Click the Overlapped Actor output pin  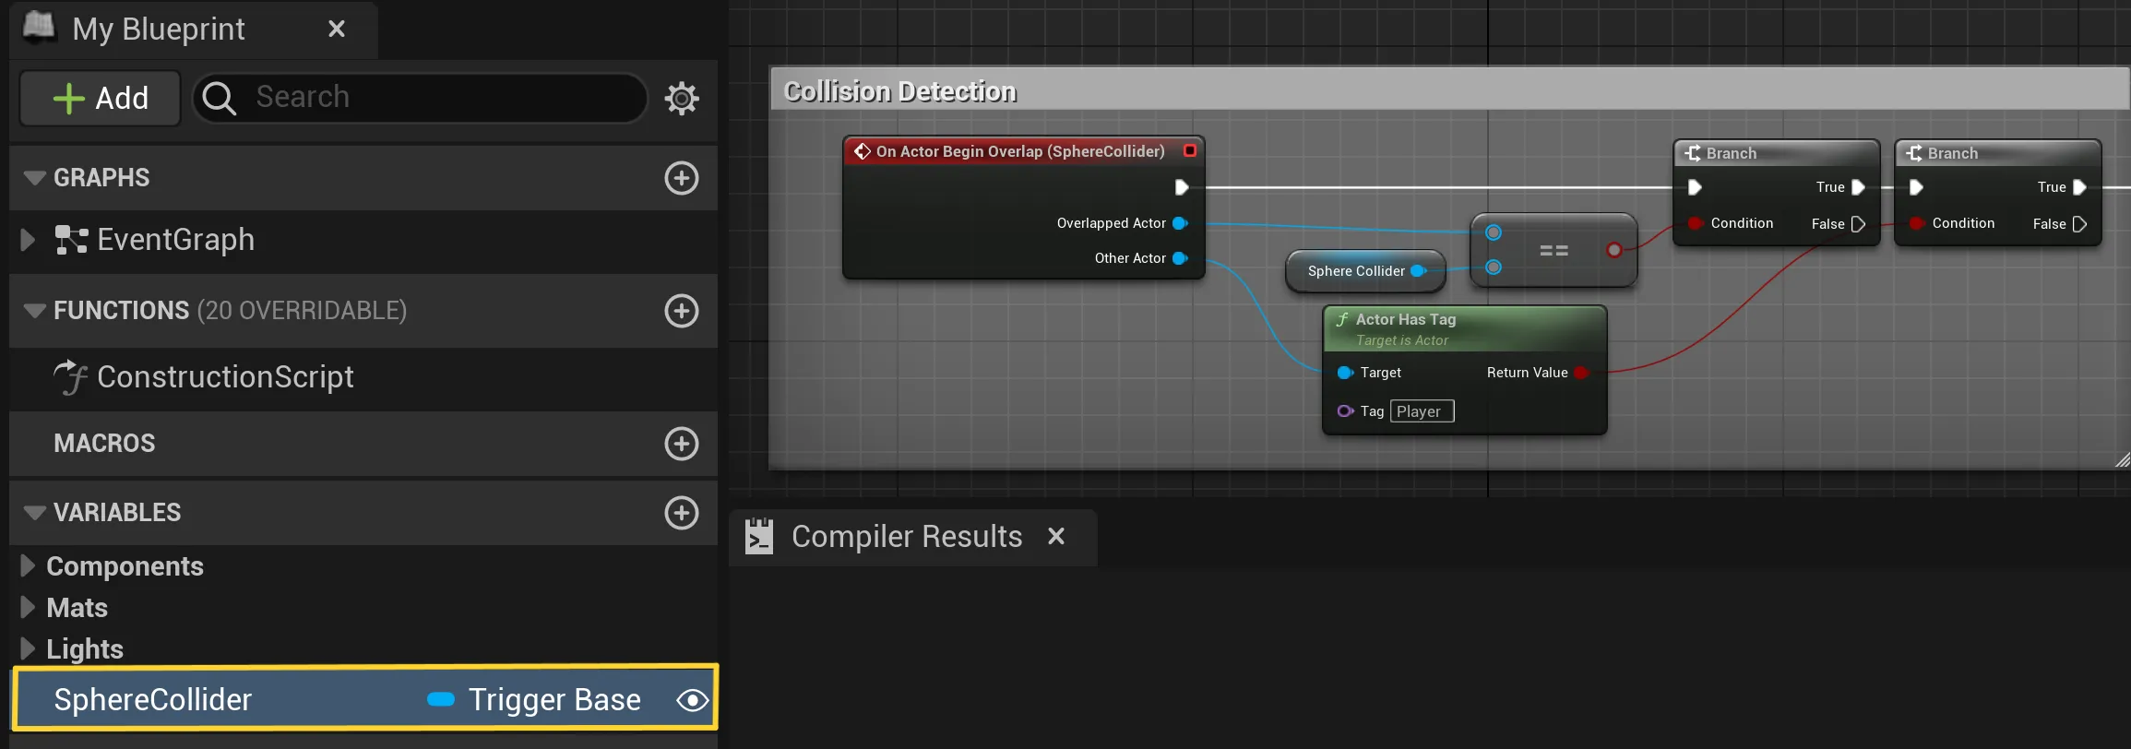tap(1180, 223)
